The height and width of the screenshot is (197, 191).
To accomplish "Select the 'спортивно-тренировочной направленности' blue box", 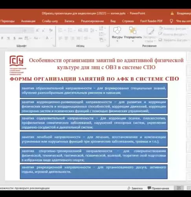I will 94,155.
